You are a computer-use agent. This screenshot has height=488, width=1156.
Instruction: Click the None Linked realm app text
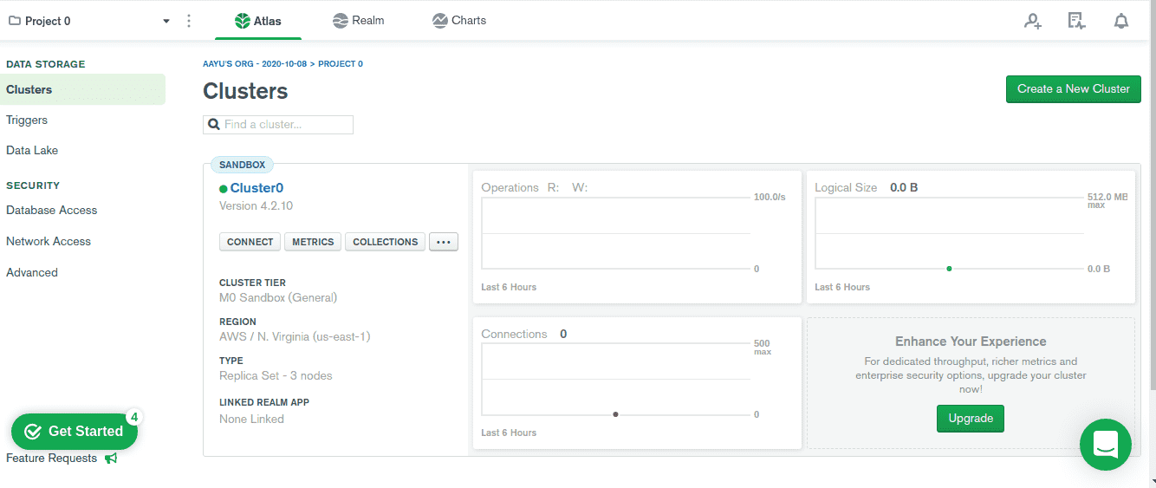click(251, 420)
